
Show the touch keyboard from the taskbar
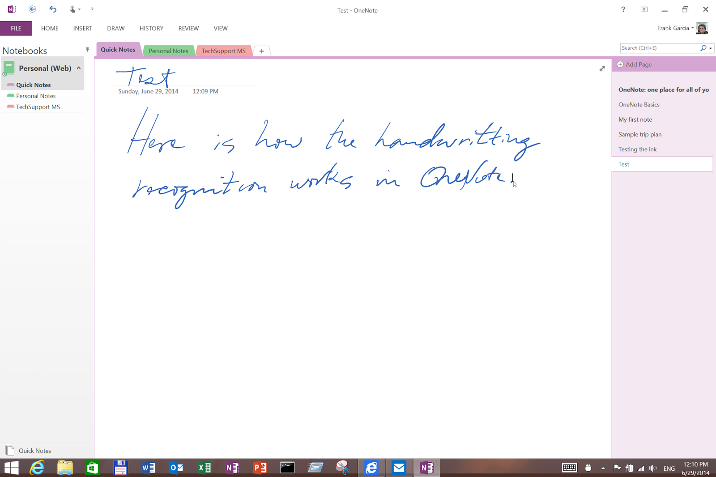pos(569,468)
